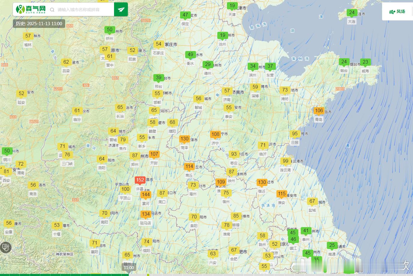
Task: Click the green paper-plane locate button
Action: click(x=121, y=10)
